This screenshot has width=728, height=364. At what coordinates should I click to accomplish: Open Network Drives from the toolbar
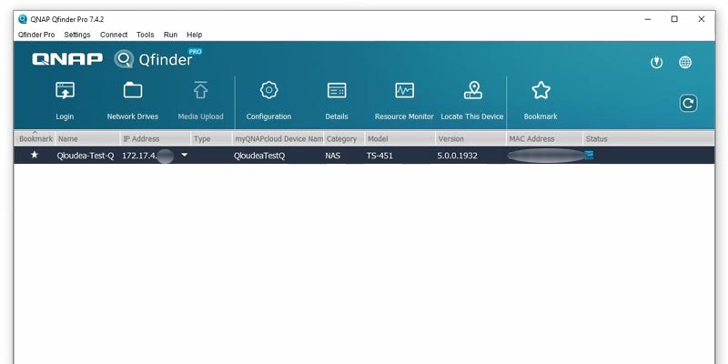[133, 90]
